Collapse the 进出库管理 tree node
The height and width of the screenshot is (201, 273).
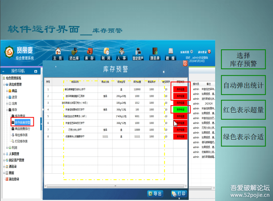pyautogui.click(x=4, y=85)
